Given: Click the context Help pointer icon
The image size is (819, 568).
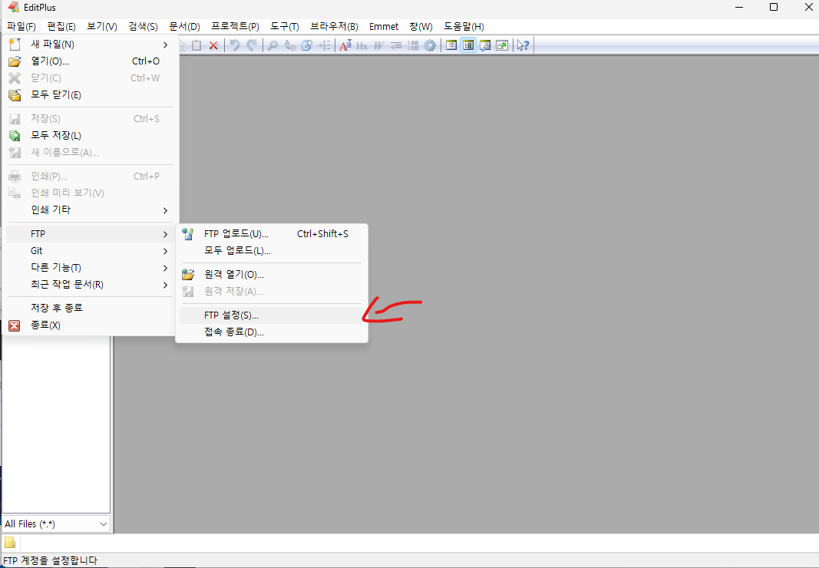Looking at the screenshot, I should pos(523,45).
